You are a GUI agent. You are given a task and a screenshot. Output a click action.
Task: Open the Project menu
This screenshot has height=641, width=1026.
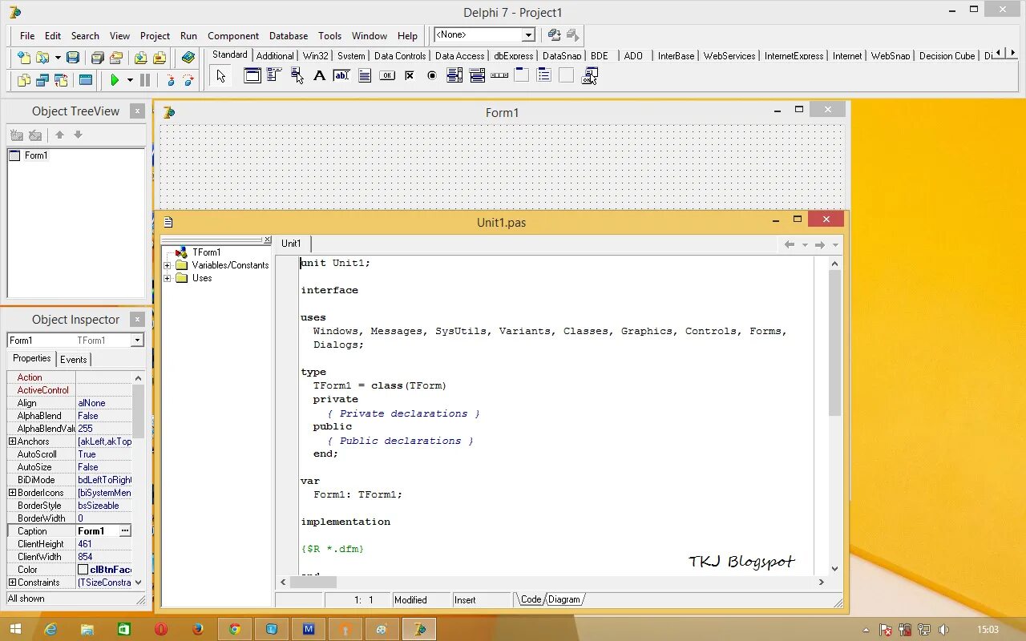(155, 36)
